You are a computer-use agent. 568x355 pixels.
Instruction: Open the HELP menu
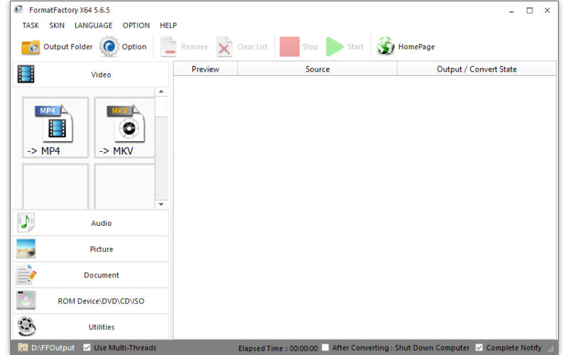(168, 26)
